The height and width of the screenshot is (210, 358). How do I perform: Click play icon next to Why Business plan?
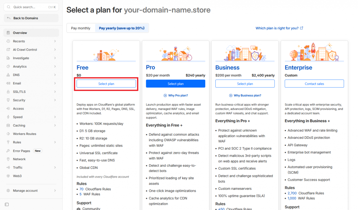[231, 96]
